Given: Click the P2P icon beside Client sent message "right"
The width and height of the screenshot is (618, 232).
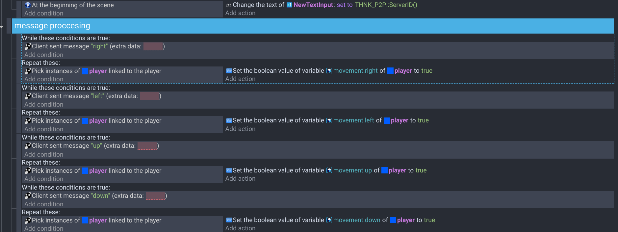Looking at the screenshot, I should (x=28, y=46).
